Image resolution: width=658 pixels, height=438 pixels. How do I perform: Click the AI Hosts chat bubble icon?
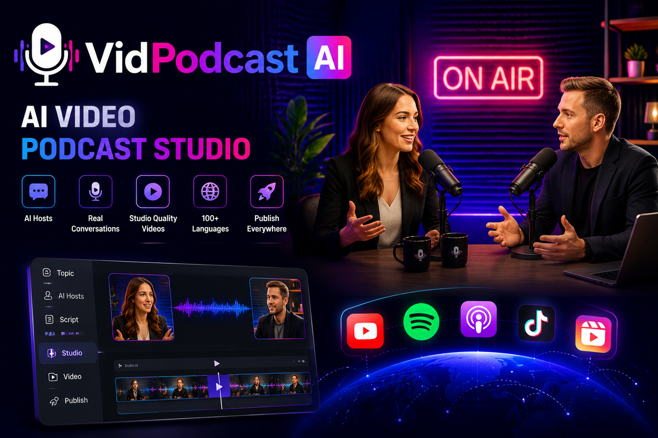pyautogui.click(x=38, y=192)
